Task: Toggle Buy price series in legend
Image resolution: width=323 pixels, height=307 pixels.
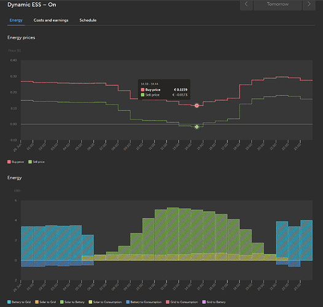Action: [15, 161]
